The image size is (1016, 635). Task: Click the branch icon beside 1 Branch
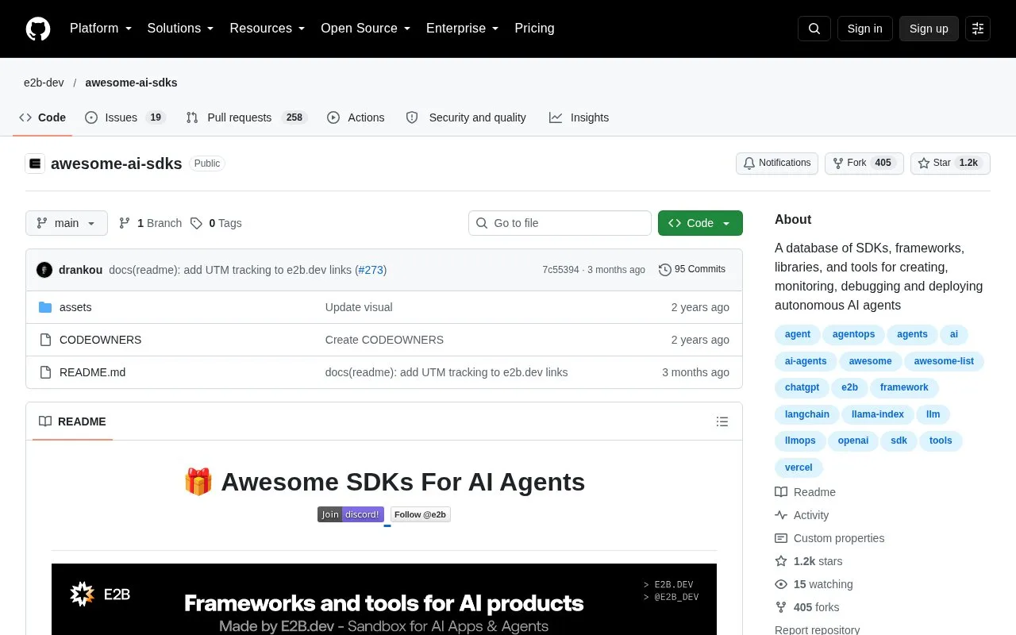(125, 223)
